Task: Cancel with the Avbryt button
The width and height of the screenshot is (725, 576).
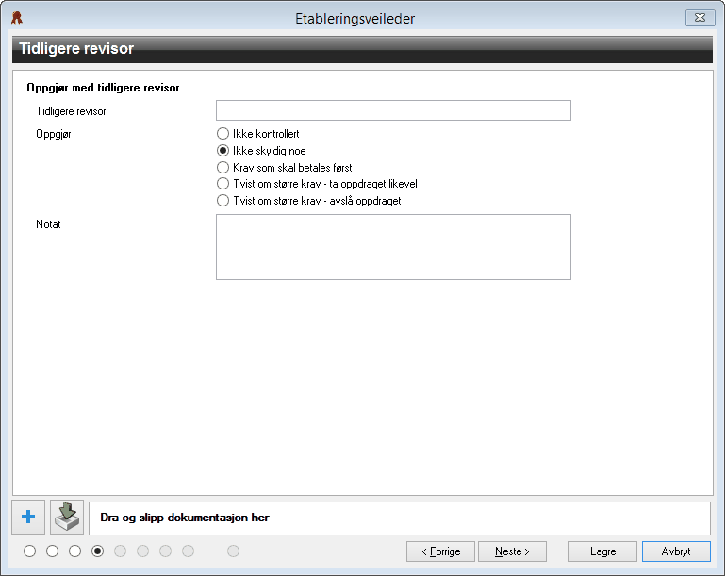Action: point(676,551)
